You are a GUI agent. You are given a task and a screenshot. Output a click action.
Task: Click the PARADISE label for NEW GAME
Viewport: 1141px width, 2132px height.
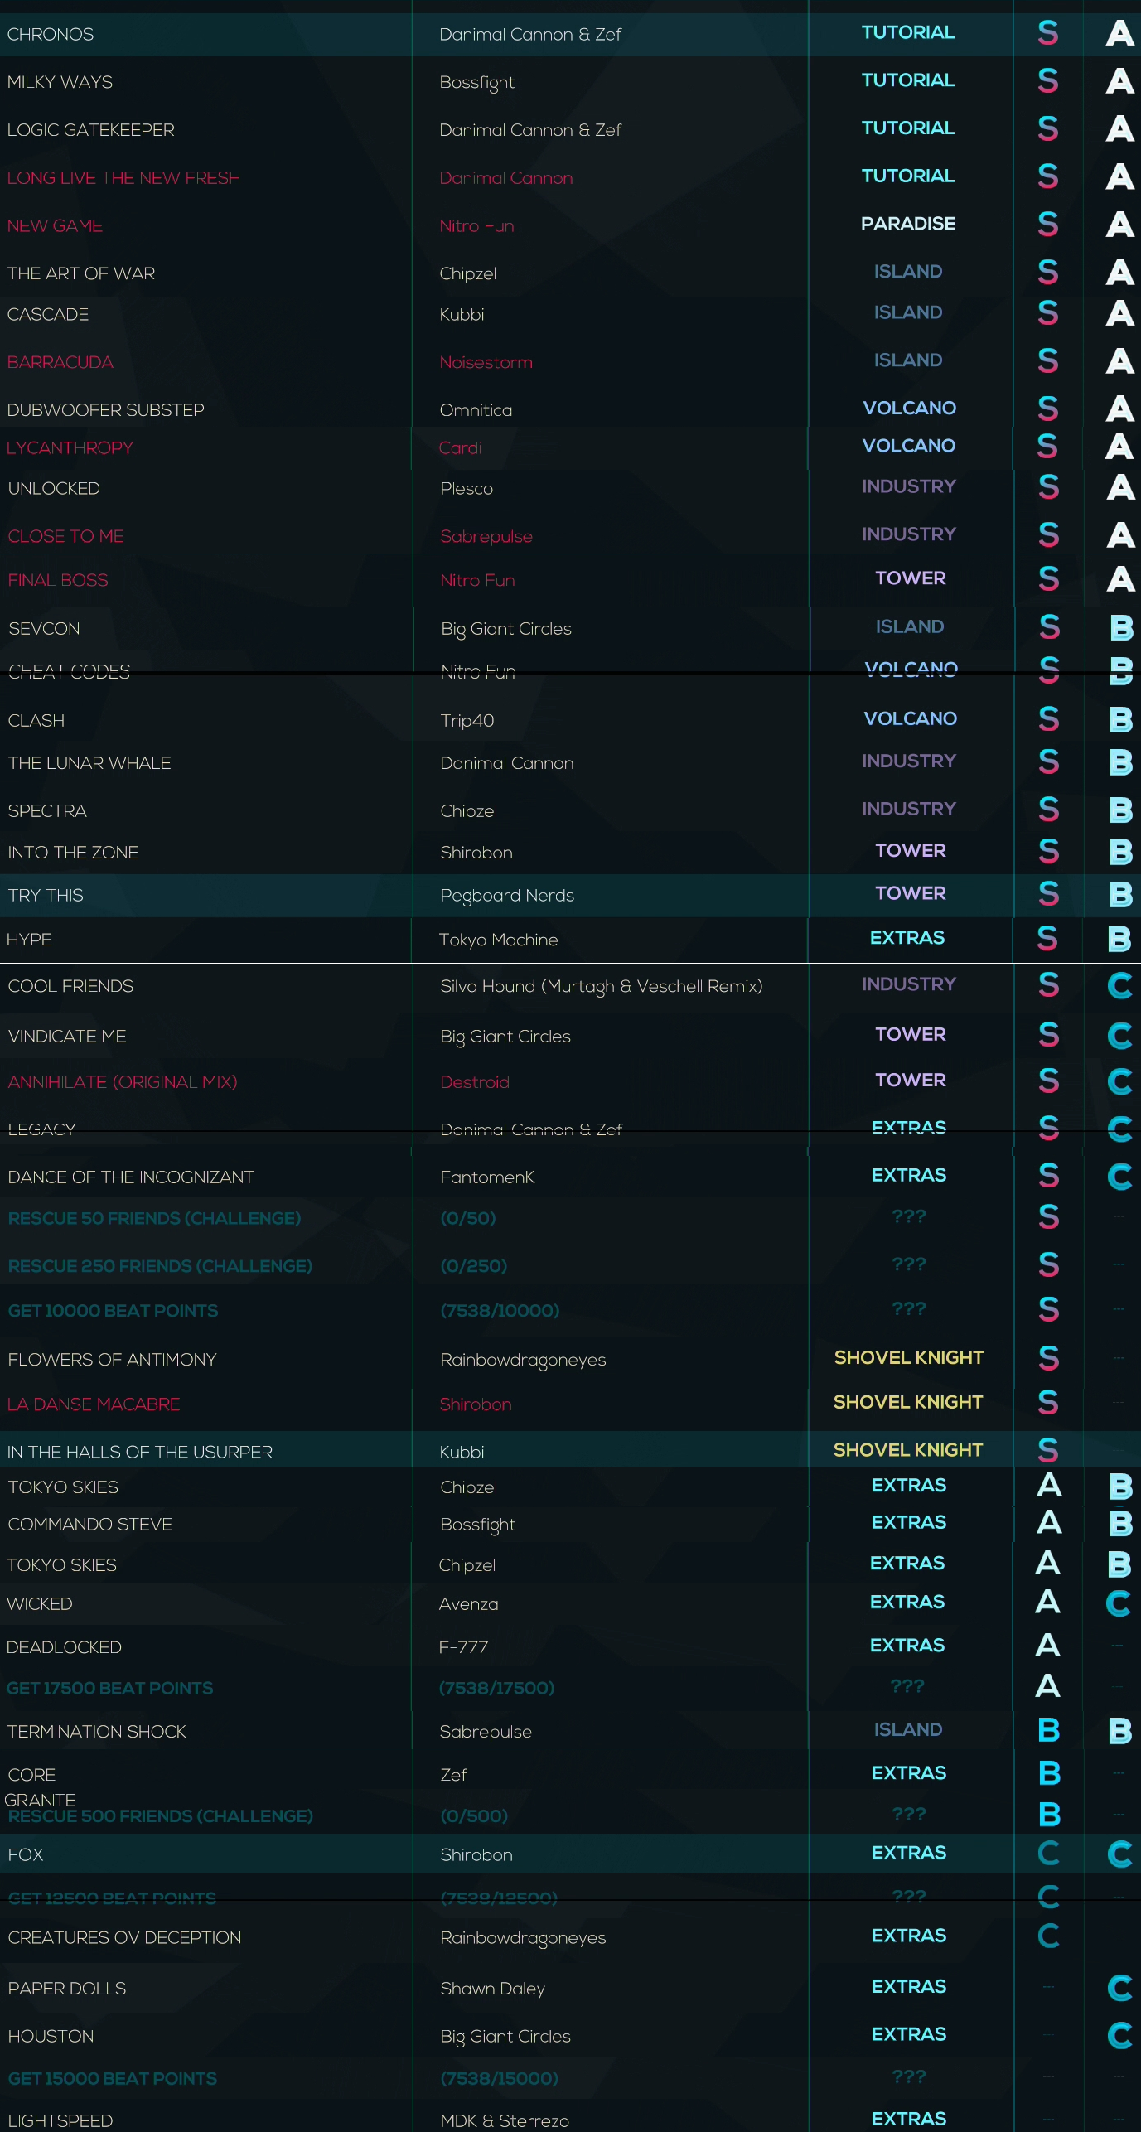908,224
